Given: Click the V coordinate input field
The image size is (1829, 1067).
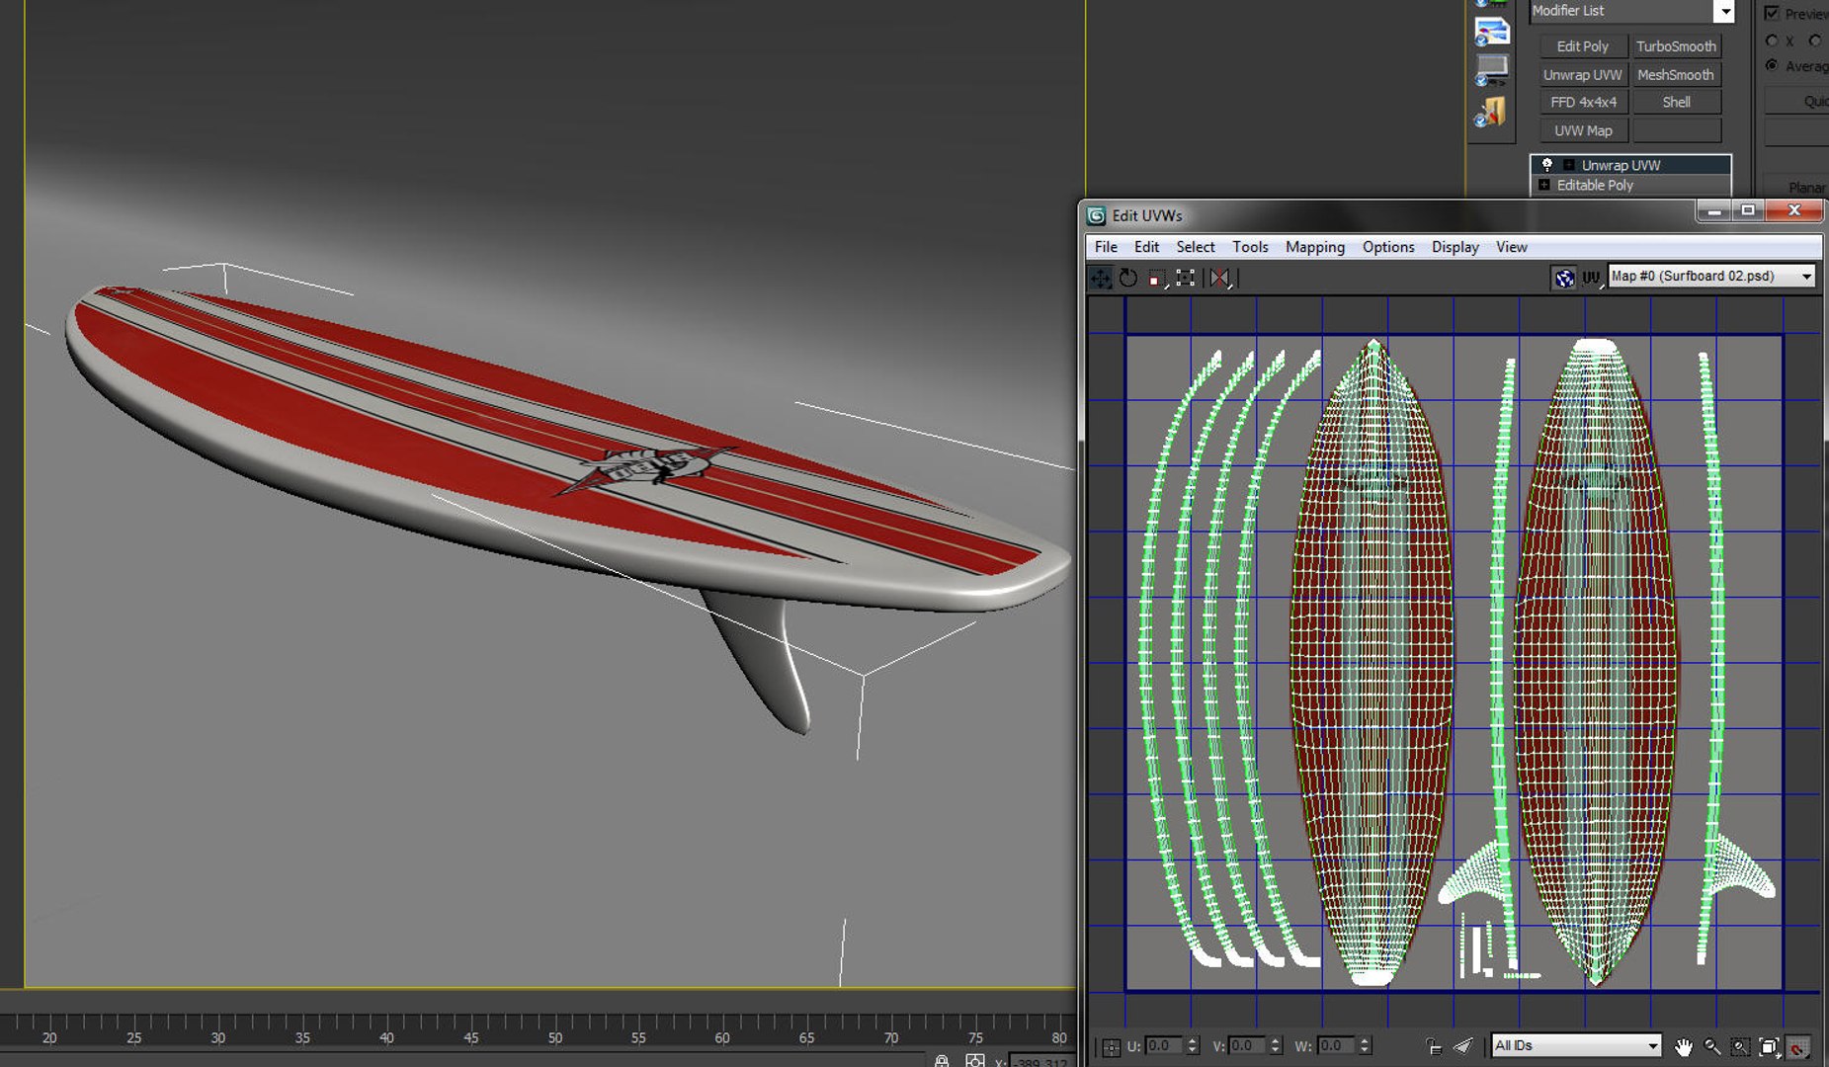Looking at the screenshot, I should coord(1249,1045).
